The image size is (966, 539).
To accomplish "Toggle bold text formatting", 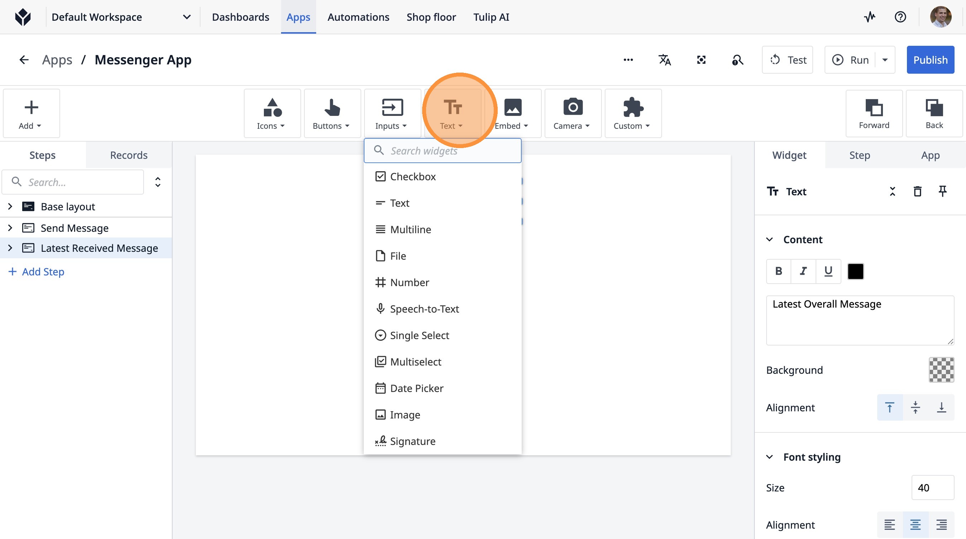I will 778,271.
